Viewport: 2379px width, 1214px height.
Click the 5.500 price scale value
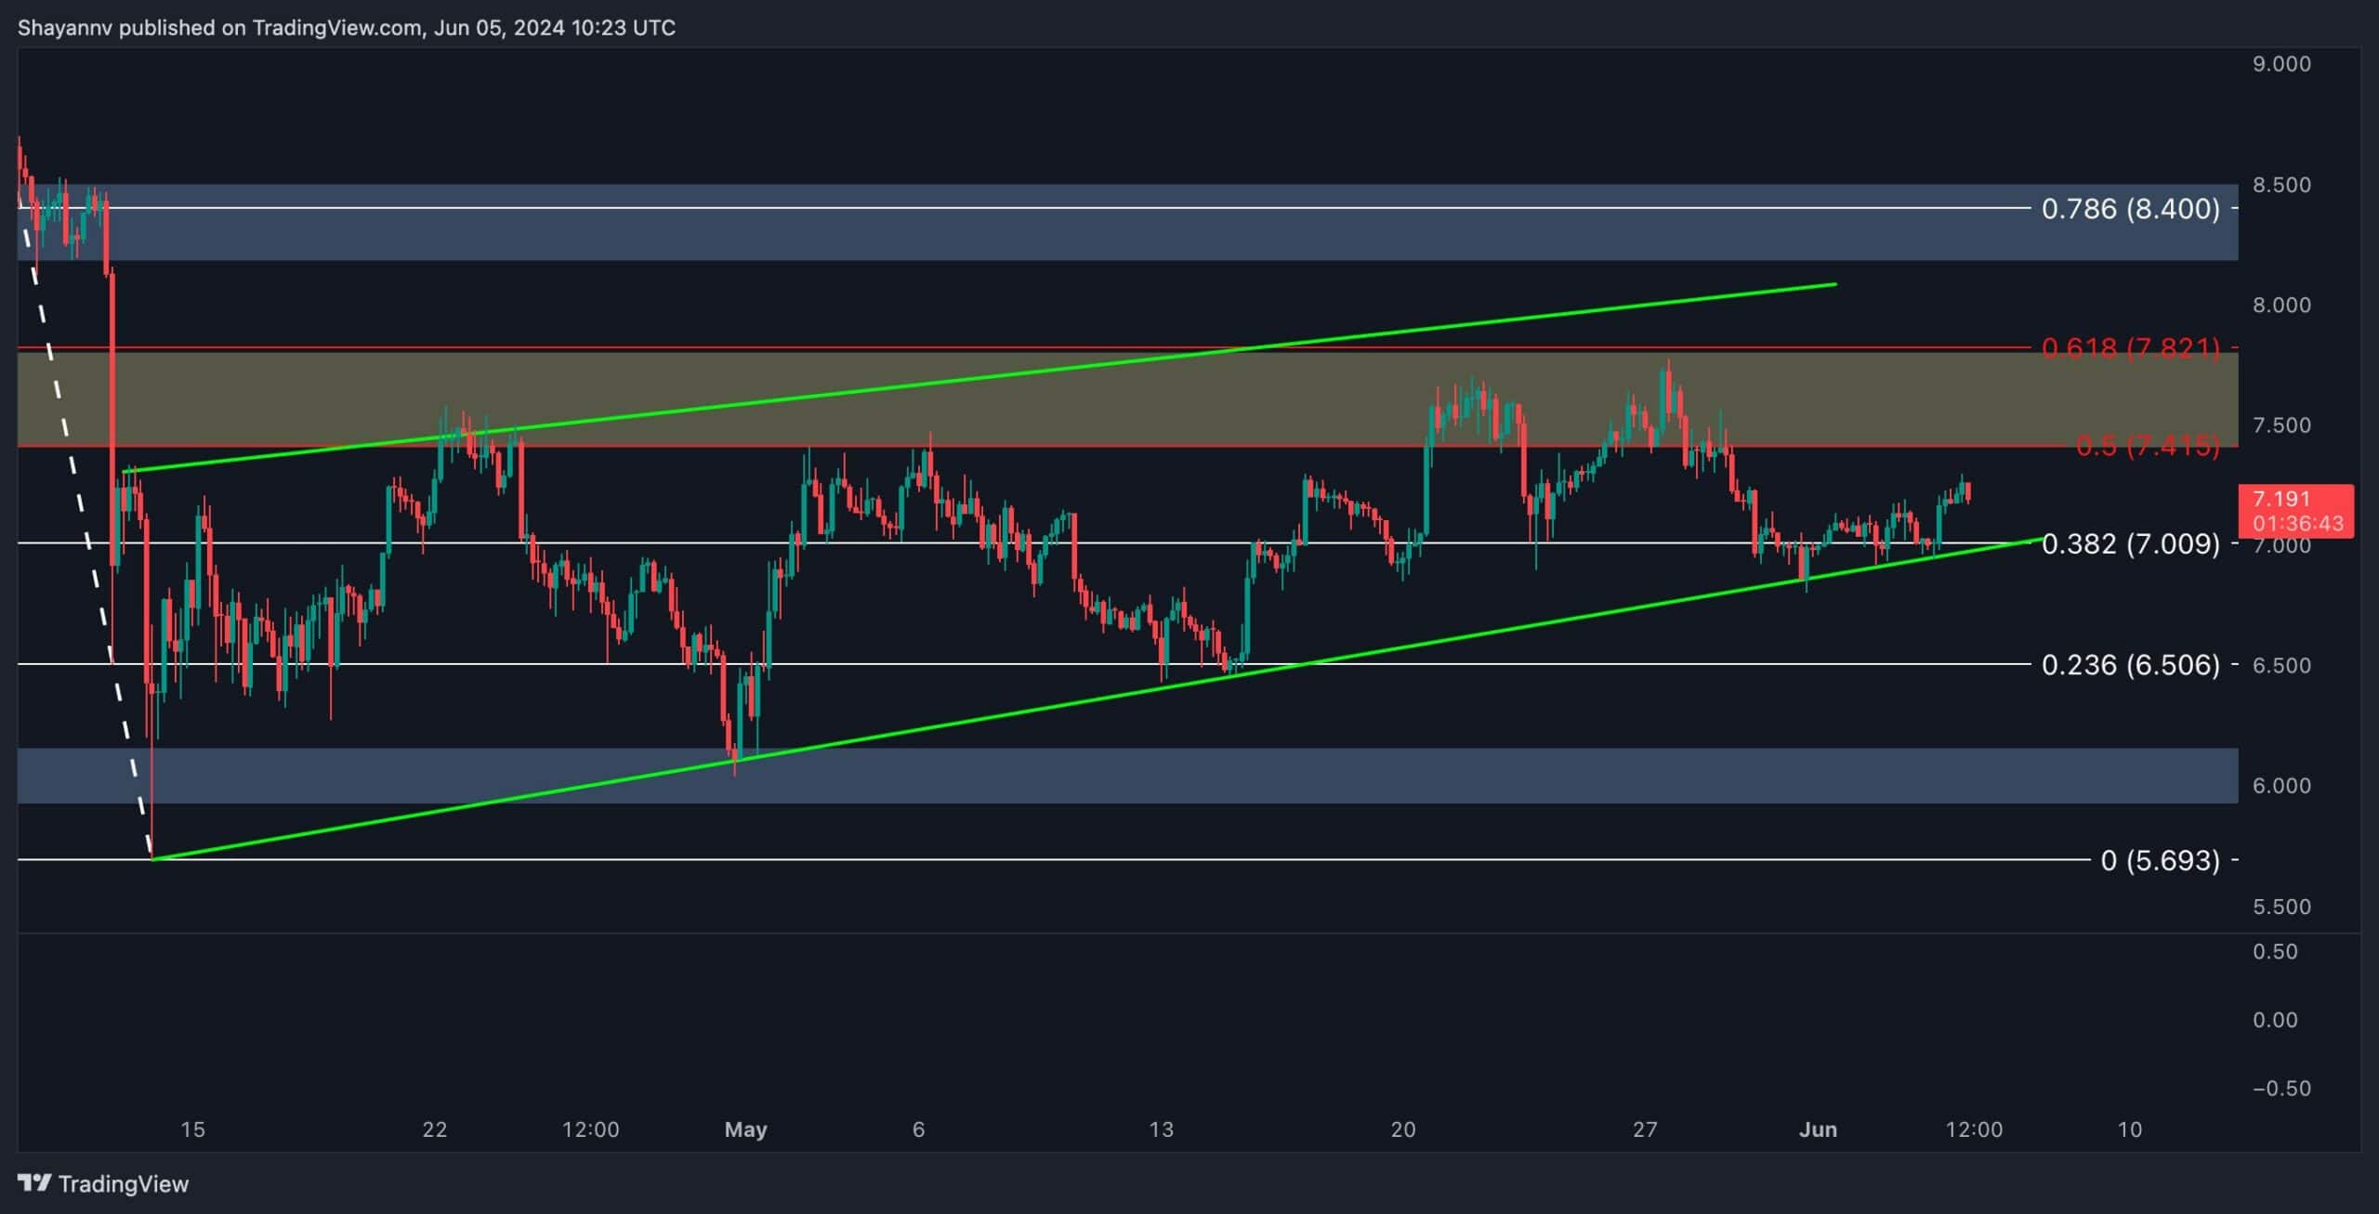pos(2281,906)
